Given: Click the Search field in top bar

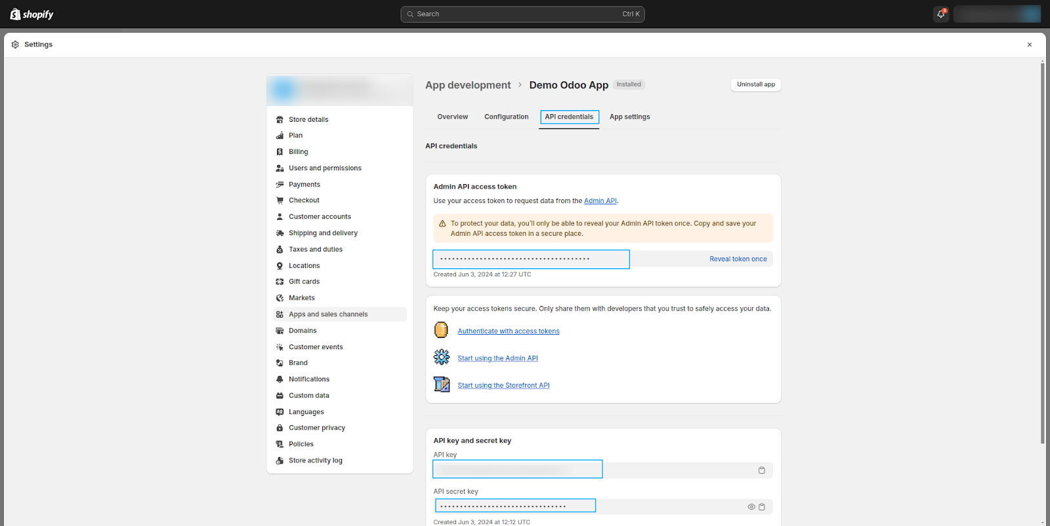Looking at the screenshot, I should point(522,14).
